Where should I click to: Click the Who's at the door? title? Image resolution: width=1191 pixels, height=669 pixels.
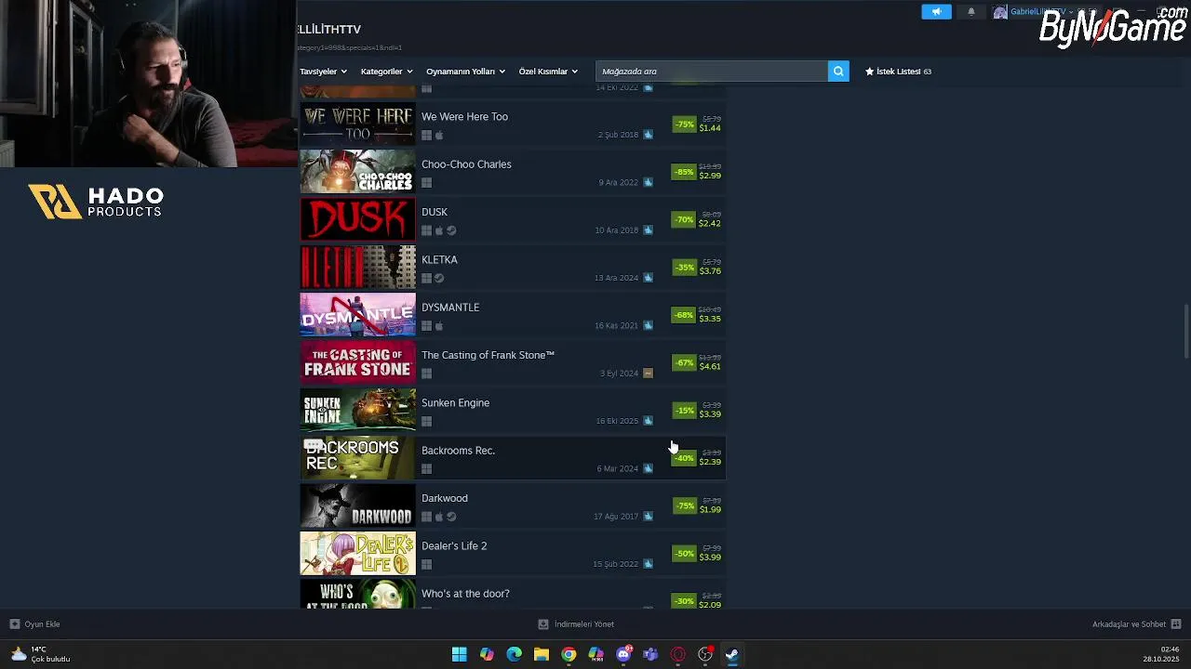click(465, 594)
